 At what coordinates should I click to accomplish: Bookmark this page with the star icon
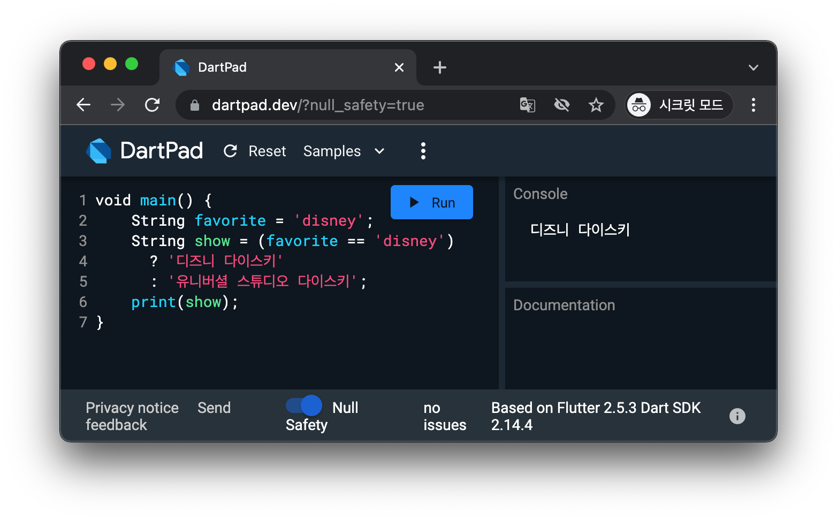(596, 105)
